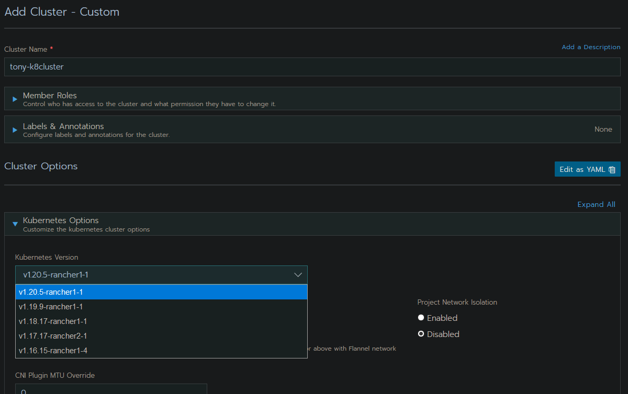Click the clipboard icon on Edit as YAML
This screenshot has height=394, width=628.
point(612,170)
